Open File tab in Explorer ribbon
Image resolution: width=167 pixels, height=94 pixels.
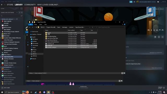pyautogui.click(x=31, y=24)
